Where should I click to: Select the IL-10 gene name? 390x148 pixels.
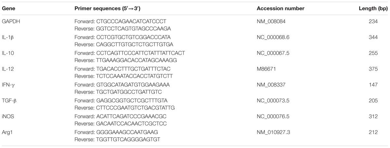pos(8,53)
